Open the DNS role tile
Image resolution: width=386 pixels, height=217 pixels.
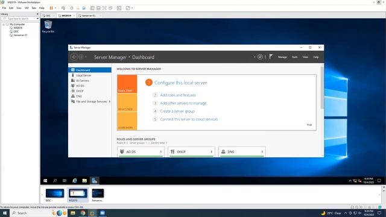[x=242, y=152]
